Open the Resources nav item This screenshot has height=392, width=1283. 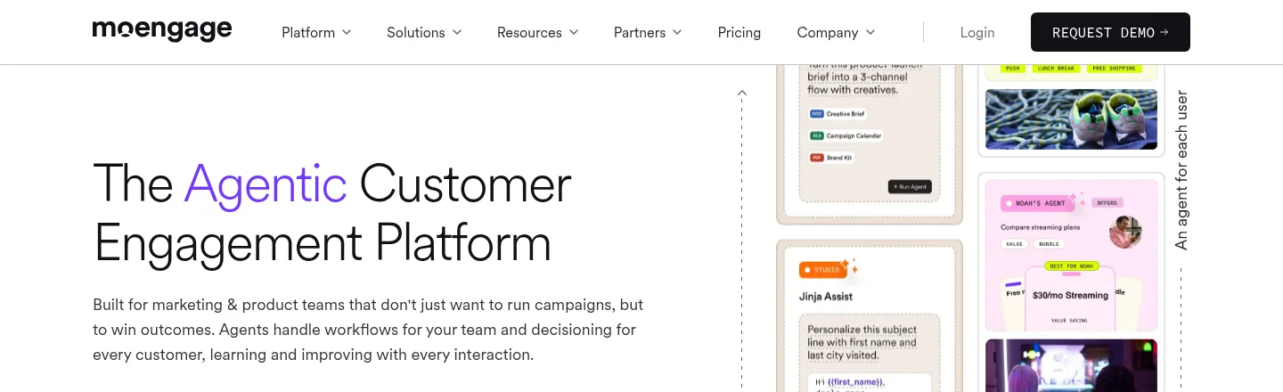(529, 32)
